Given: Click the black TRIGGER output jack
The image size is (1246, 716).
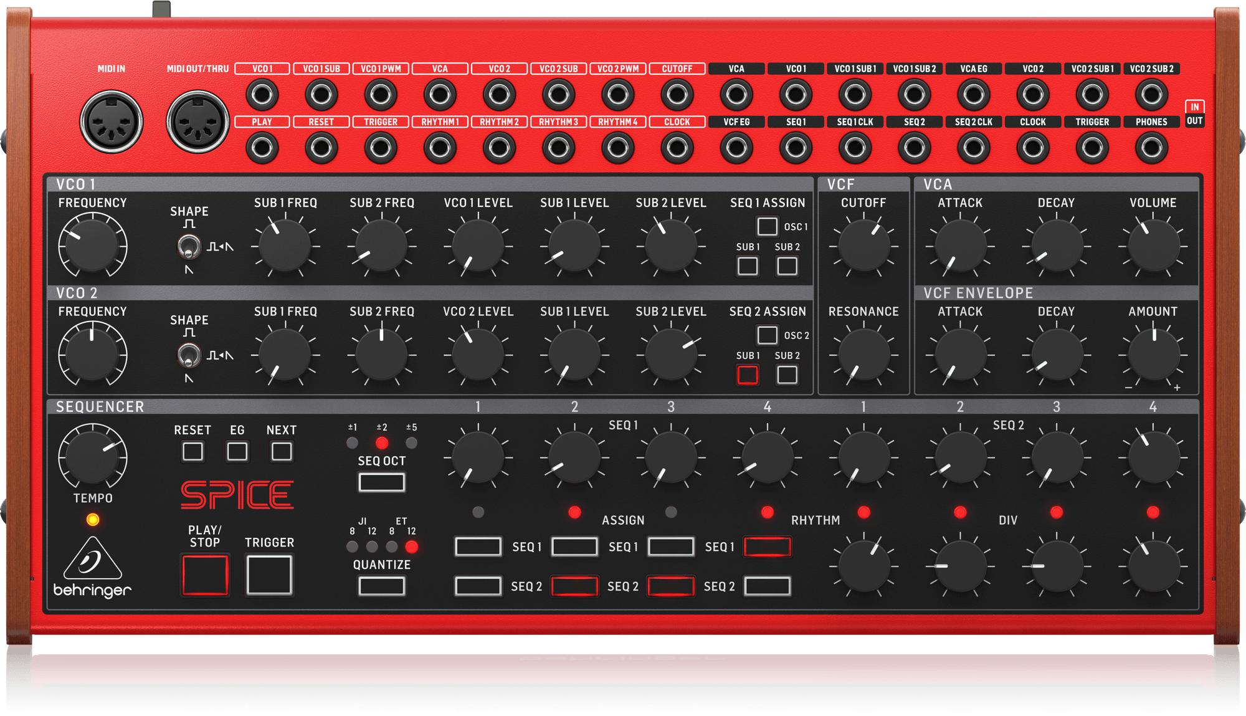Looking at the screenshot, I should 1092,148.
